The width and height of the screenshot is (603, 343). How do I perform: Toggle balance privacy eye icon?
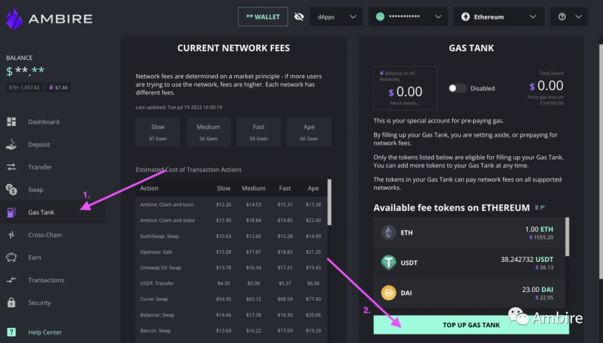(x=299, y=17)
